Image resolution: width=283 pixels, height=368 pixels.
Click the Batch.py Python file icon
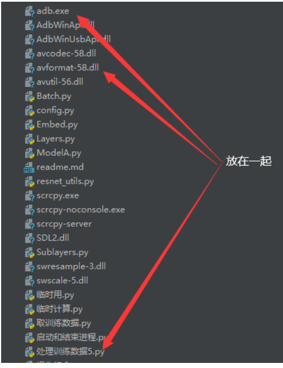point(29,96)
